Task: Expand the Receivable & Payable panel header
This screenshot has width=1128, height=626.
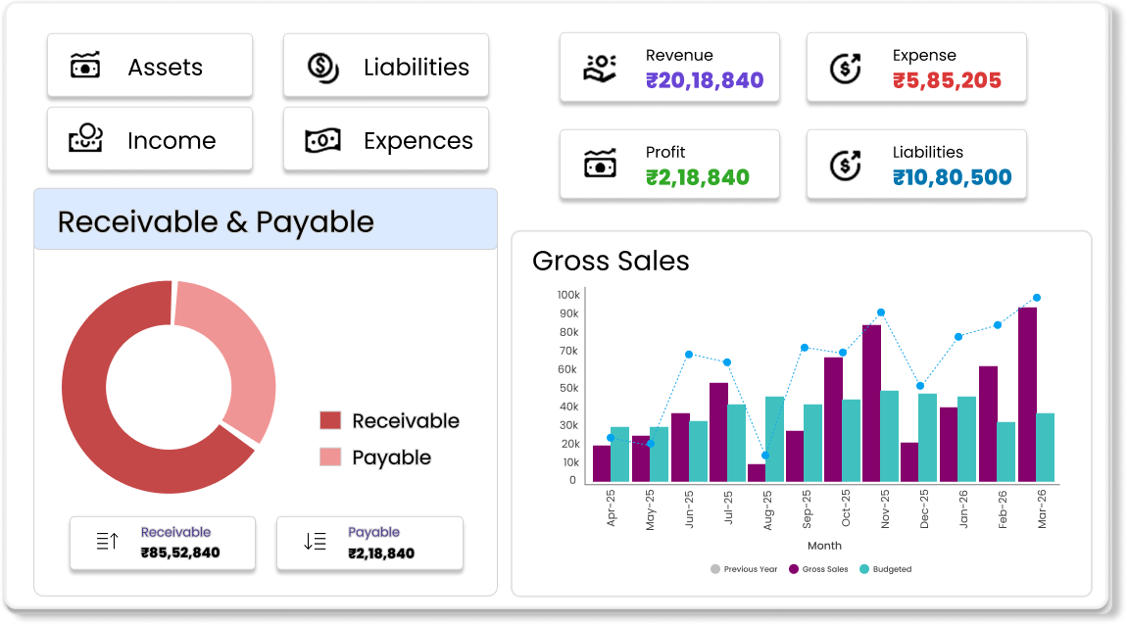Action: [216, 221]
